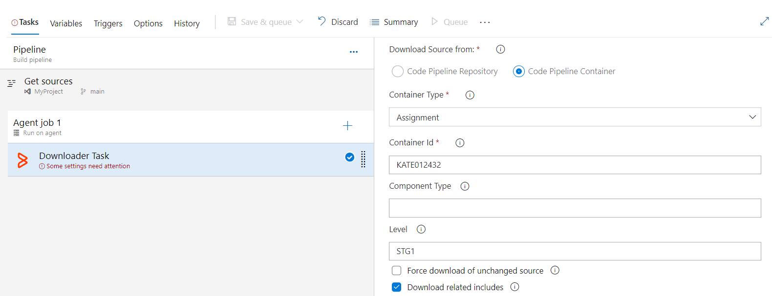This screenshot has width=772, height=296.
Task: Select Code Pipeline Repository radio option
Action: tap(398, 72)
